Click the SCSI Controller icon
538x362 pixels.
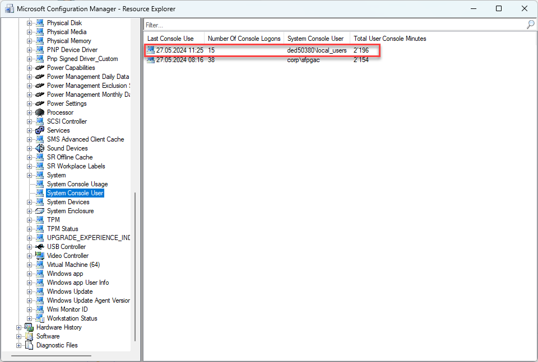[x=40, y=121]
